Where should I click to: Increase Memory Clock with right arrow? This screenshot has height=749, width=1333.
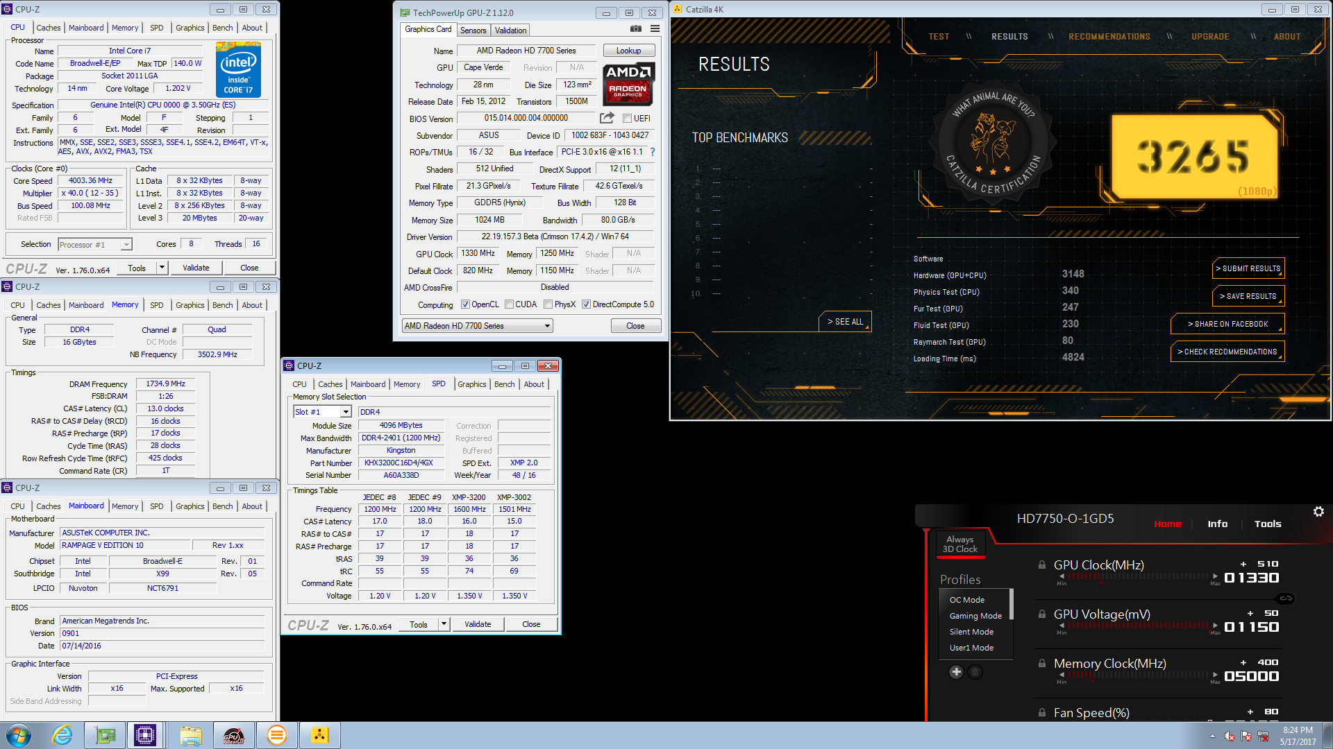[x=1215, y=675]
